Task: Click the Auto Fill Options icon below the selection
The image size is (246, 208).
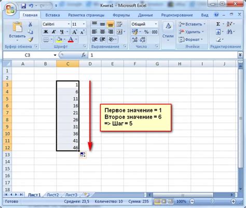Action: tap(83, 155)
